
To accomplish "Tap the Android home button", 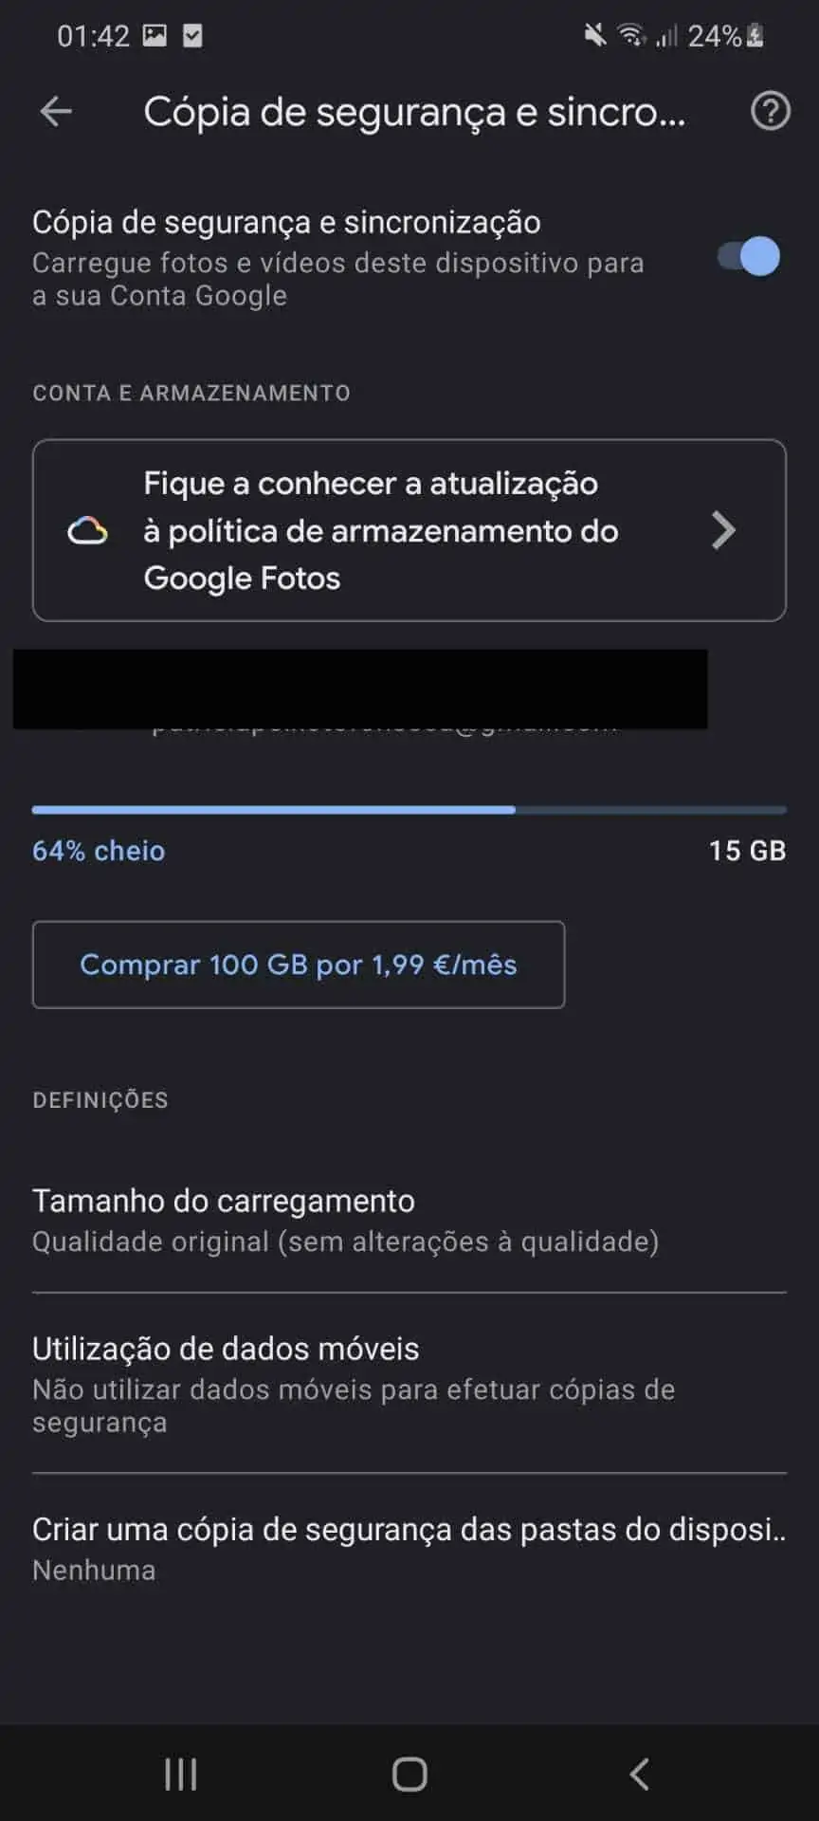I will pyautogui.click(x=409, y=1774).
